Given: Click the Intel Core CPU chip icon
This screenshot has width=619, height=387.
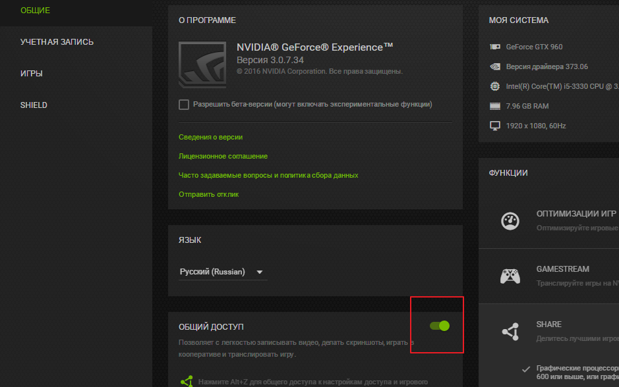Looking at the screenshot, I should [495, 86].
